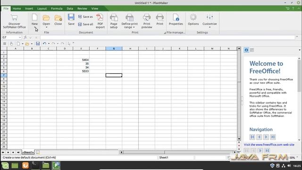
Task: Click the formula bar input field
Action: click(x=168, y=37)
